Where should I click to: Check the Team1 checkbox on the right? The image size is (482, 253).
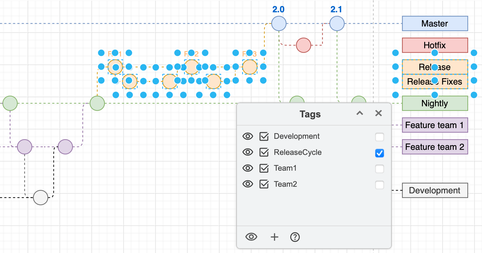pos(379,169)
